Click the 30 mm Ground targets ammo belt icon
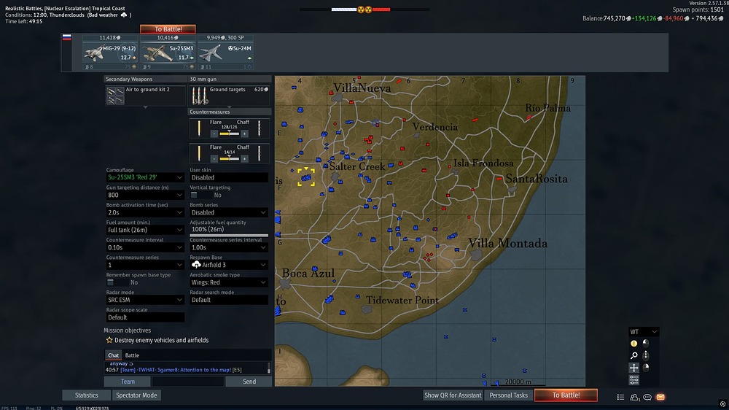The height and width of the screenshot is (410, 729). point(200,96)
